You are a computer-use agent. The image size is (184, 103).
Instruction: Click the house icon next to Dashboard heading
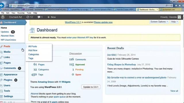(x=32, y=30)
